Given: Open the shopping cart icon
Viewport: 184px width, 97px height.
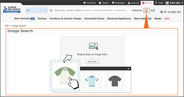Looking at the screenshot, I should (x=162, y=12).
